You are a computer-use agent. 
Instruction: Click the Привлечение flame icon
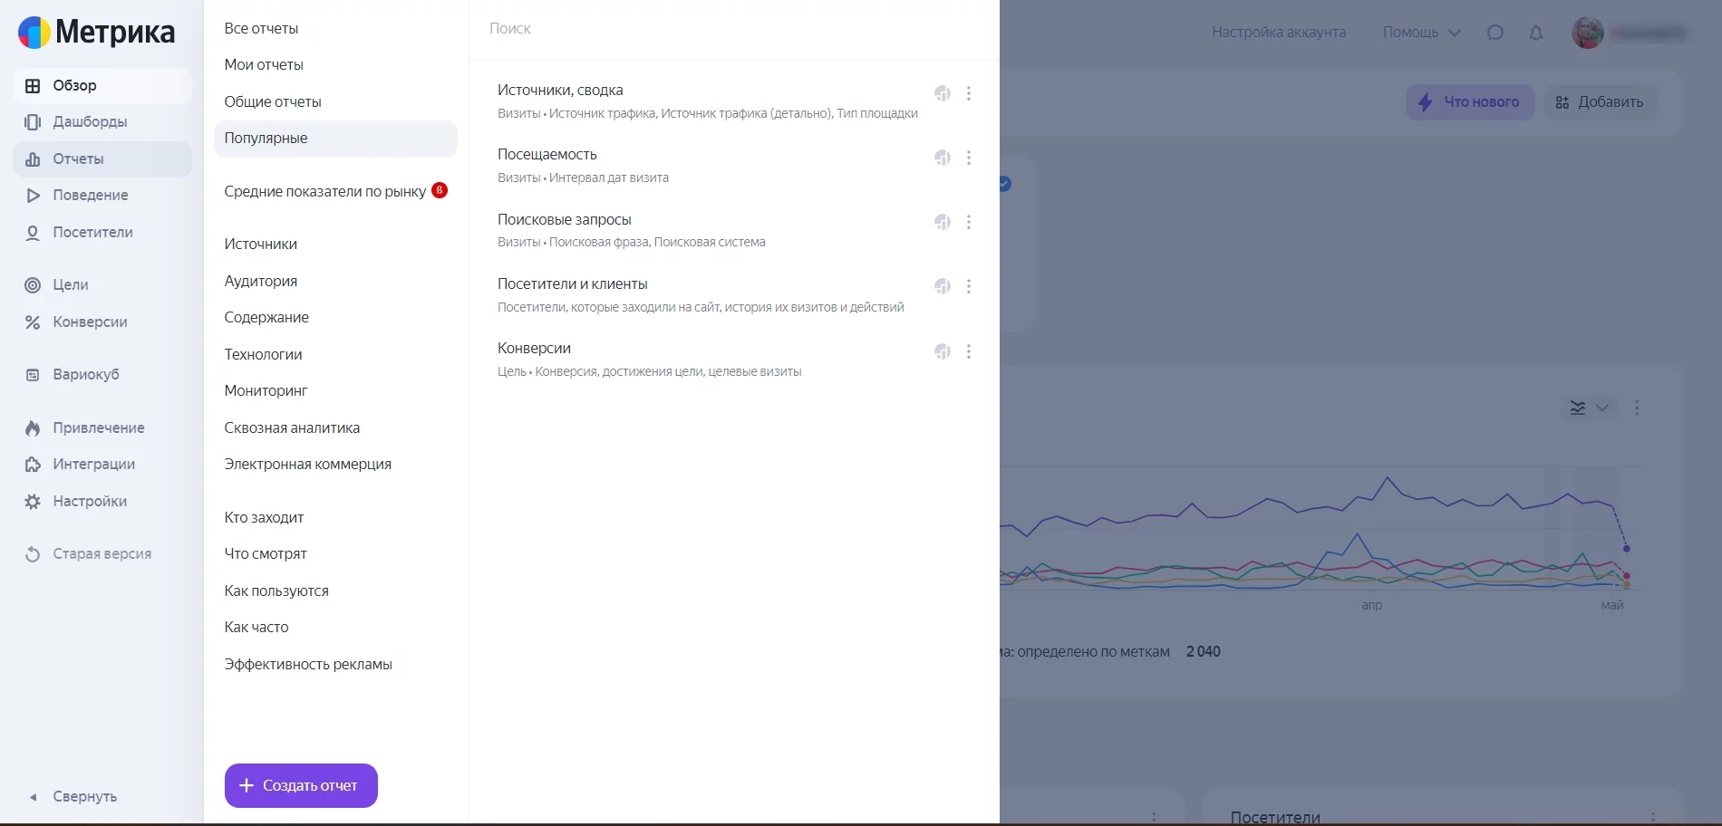point(33,428)
